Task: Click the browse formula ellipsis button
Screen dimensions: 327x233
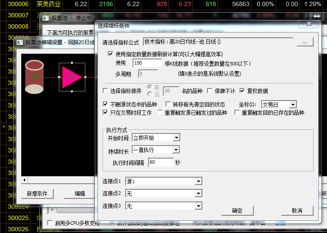Action: coord(304,42)
